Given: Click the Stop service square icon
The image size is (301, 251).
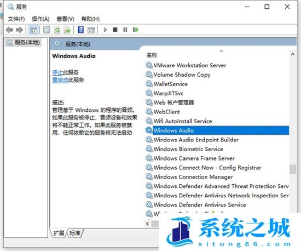Looking at the screenshot, I should coord(115,30).
